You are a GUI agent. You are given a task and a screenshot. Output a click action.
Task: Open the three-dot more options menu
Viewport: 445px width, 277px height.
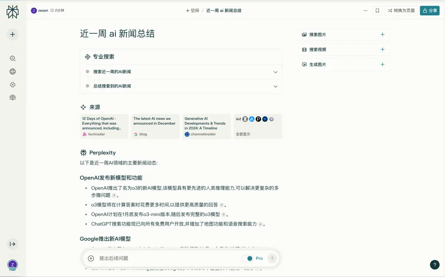(x=365, y=10)
